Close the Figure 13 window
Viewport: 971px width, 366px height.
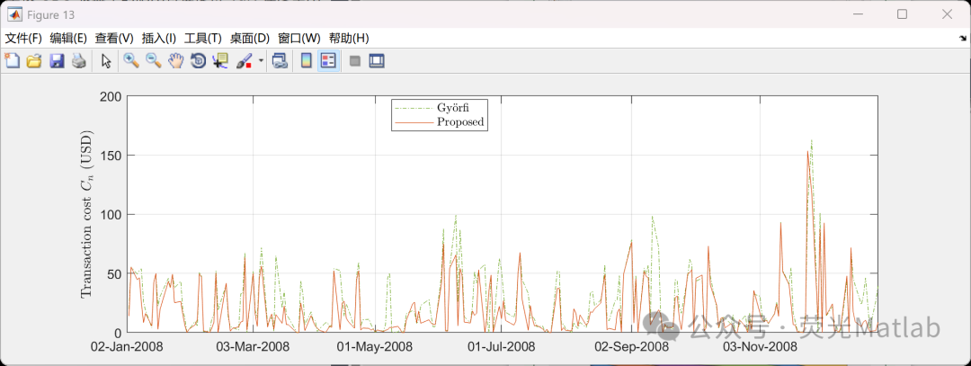947,14
